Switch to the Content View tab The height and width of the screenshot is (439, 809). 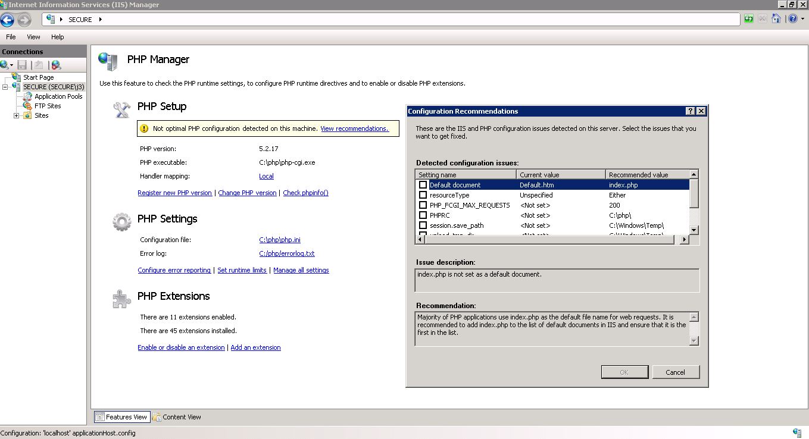pos(177,417)
